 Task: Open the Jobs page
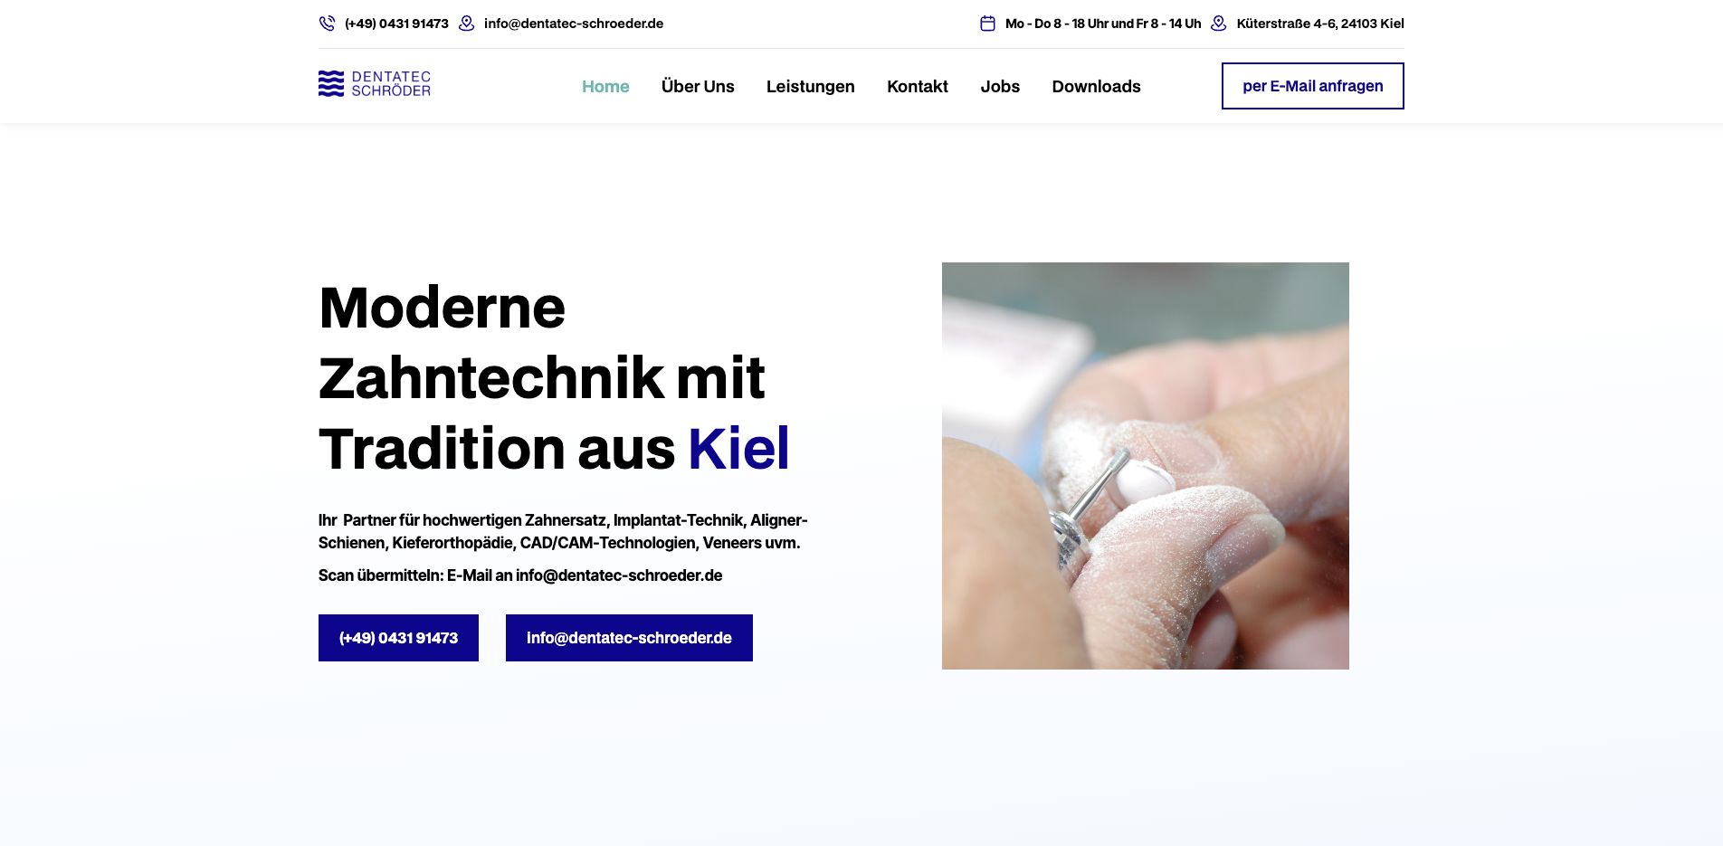[1000, 86]
